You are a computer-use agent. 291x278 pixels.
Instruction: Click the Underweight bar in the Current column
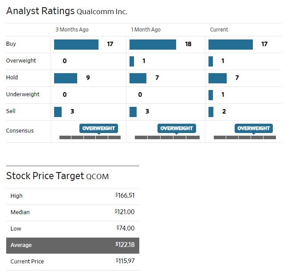(211, 95)
